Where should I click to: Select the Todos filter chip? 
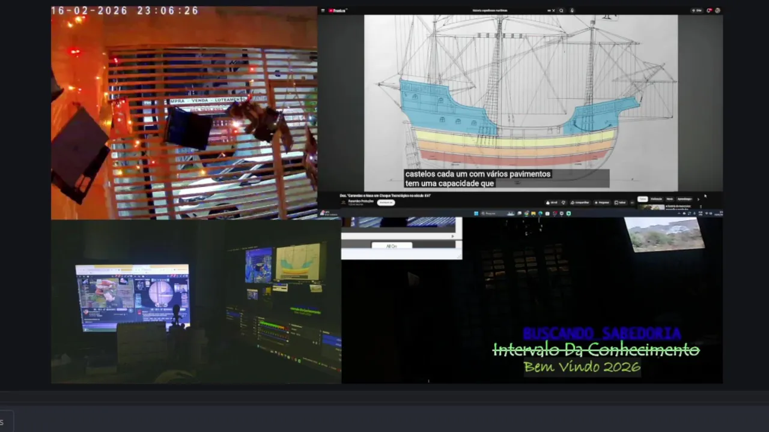[x=643, y=199]
